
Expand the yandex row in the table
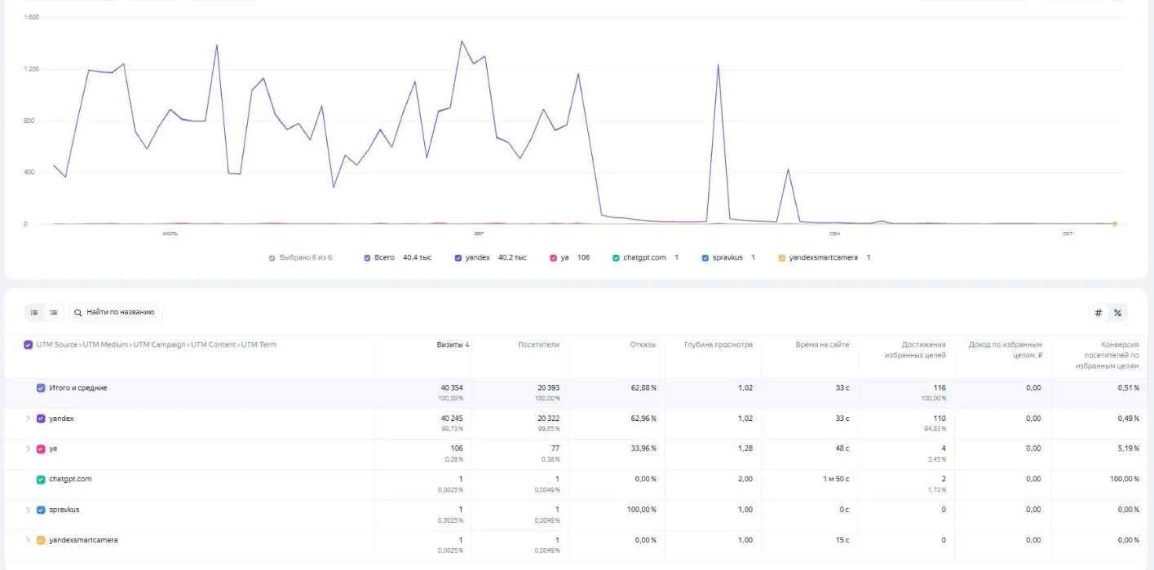coord(29,419)
